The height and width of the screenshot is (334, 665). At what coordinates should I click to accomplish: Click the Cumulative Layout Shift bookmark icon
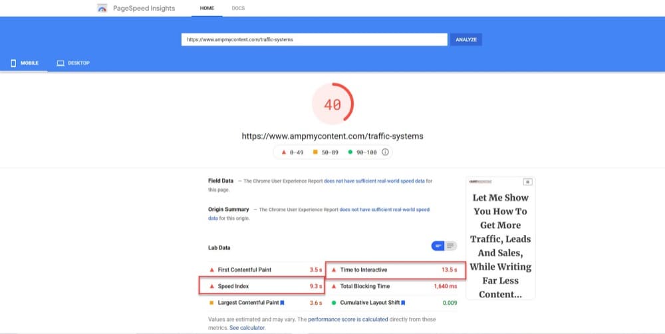pyautogui.click(x=403, y=303)
